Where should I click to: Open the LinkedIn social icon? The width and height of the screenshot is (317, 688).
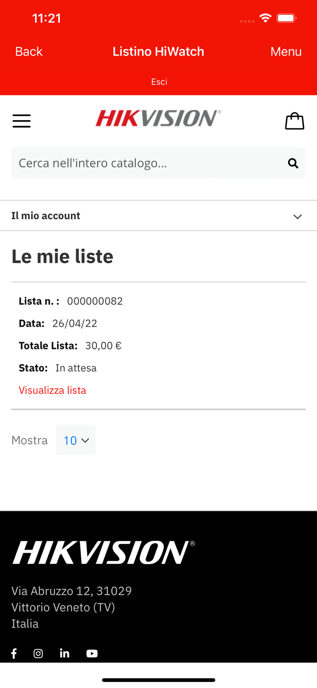[65, 653]
